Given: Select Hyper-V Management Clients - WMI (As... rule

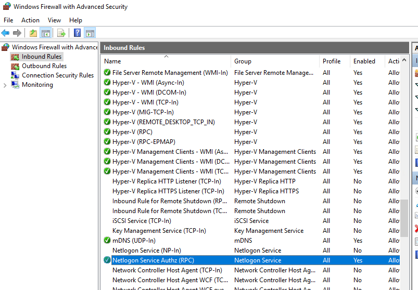Looking at the screenshot, I should [x=170, y=151].
